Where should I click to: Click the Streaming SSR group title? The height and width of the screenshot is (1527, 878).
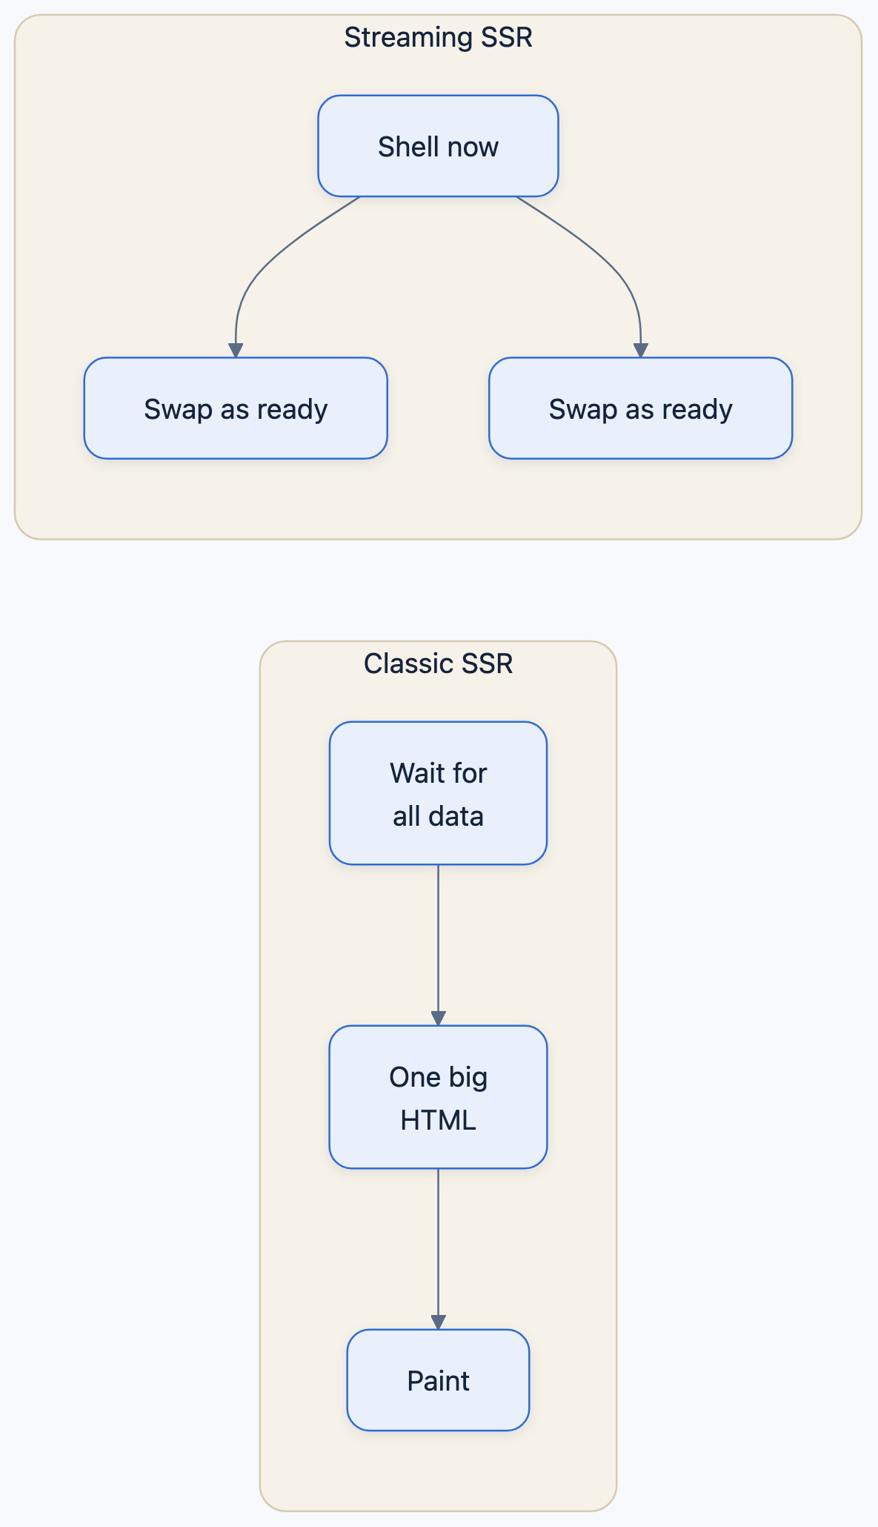coord(438,37)
